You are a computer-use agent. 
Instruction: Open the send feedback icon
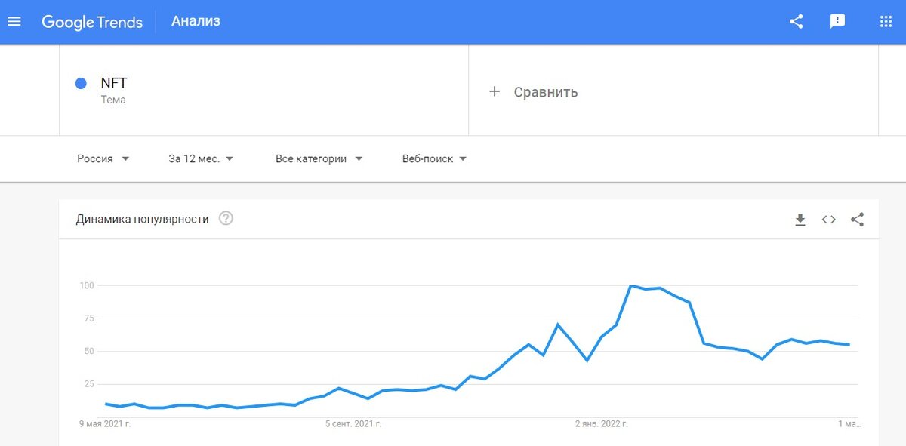click(x=837, y=21)
